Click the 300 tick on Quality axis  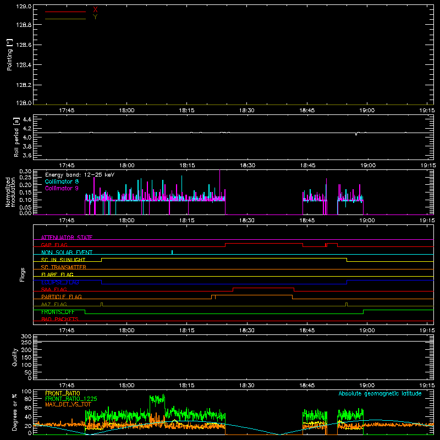(x=26, y=337)
